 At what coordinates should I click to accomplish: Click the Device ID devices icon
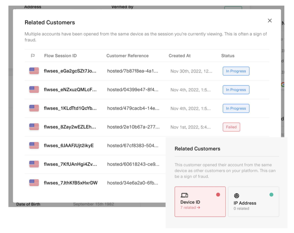[184, 195]
